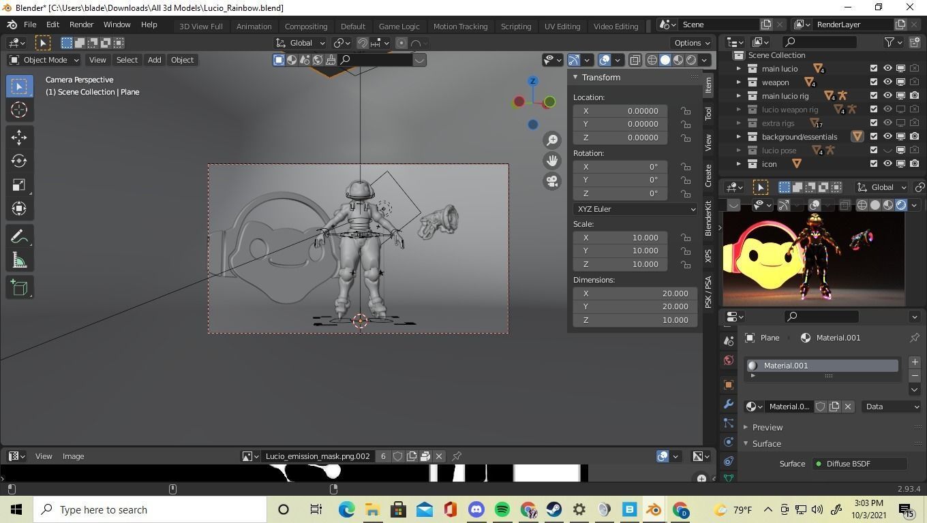This screenshot has height=523, width=927.
Task: Lock the Location X transform
Action: [685, 111]
